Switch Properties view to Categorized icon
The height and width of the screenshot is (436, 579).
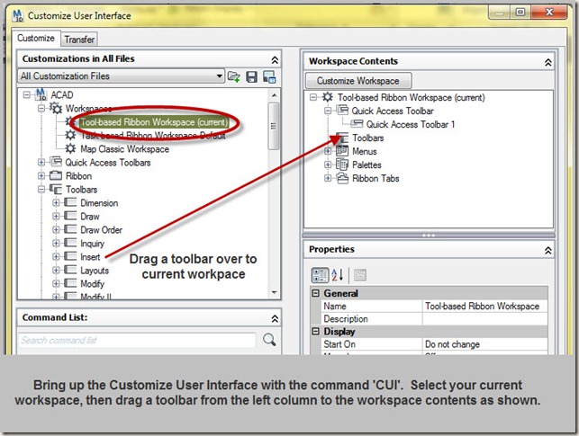[320, 275]
